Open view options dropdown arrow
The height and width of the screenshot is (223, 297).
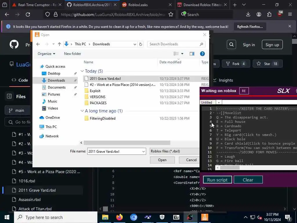pyautogui.click(x=182, y=54)
